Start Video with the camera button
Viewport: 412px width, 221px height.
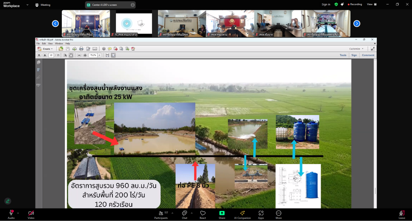[31, 215]
